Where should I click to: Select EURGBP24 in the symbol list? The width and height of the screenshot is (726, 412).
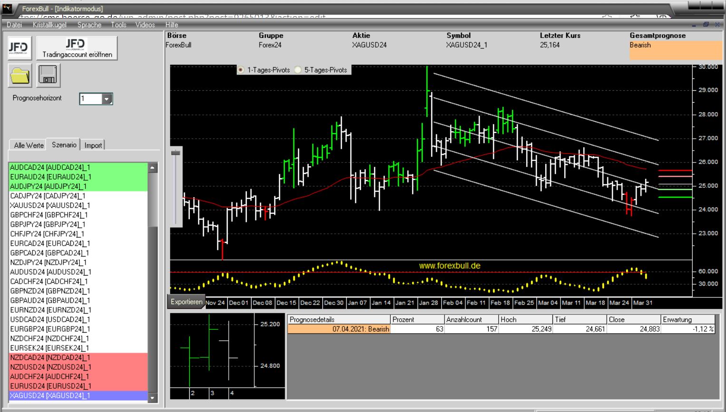[x=78, y=329]
